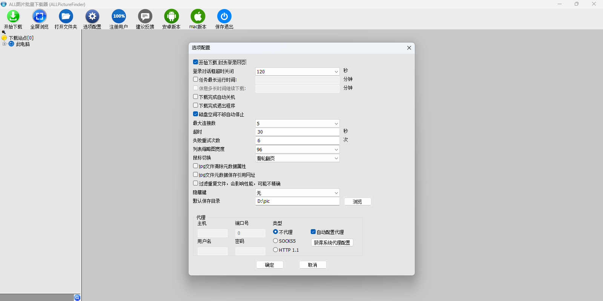Restore the ALLPictureFinder window size

click(x=577, y=4)
